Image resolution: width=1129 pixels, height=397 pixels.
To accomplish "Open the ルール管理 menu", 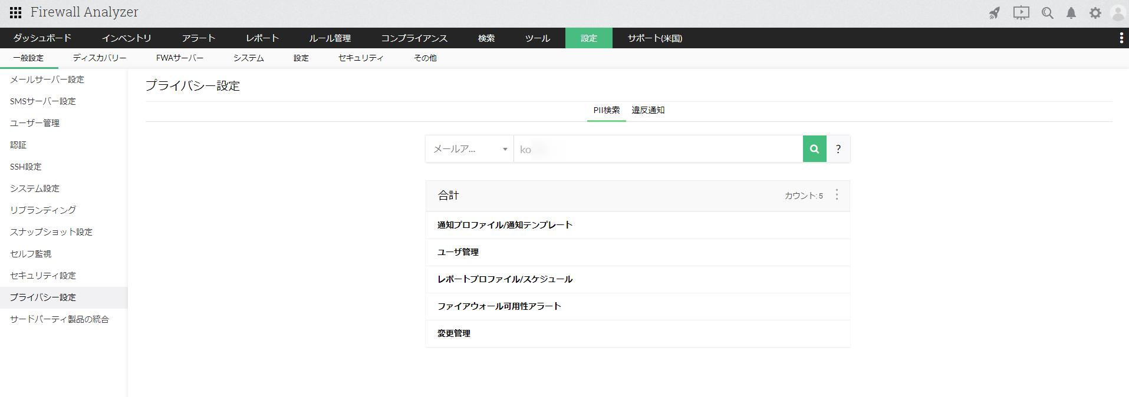I will [x=330, y=38].
